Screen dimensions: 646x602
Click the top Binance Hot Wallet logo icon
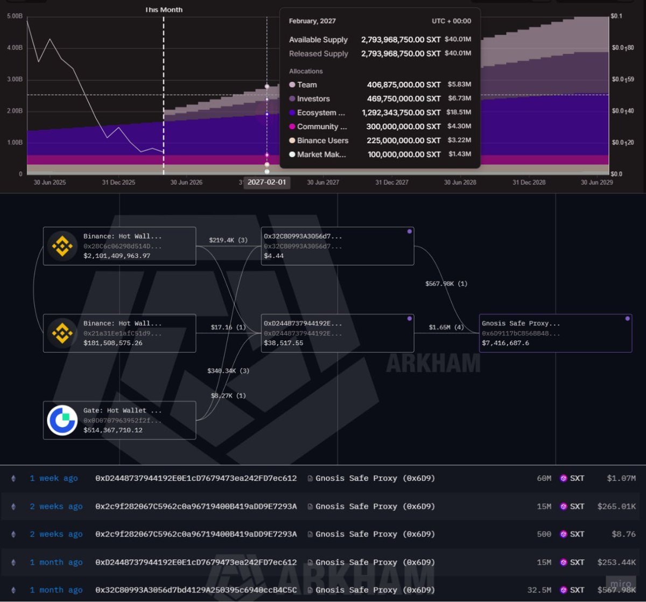click(x=62, y=246)
